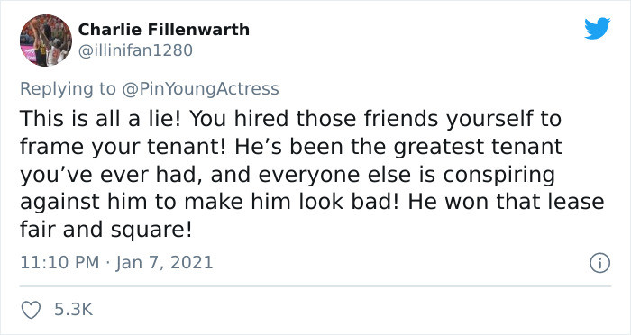Visit the @PinYoungActress mention
This screenshot has height=335, width=631.
point(200,89)
